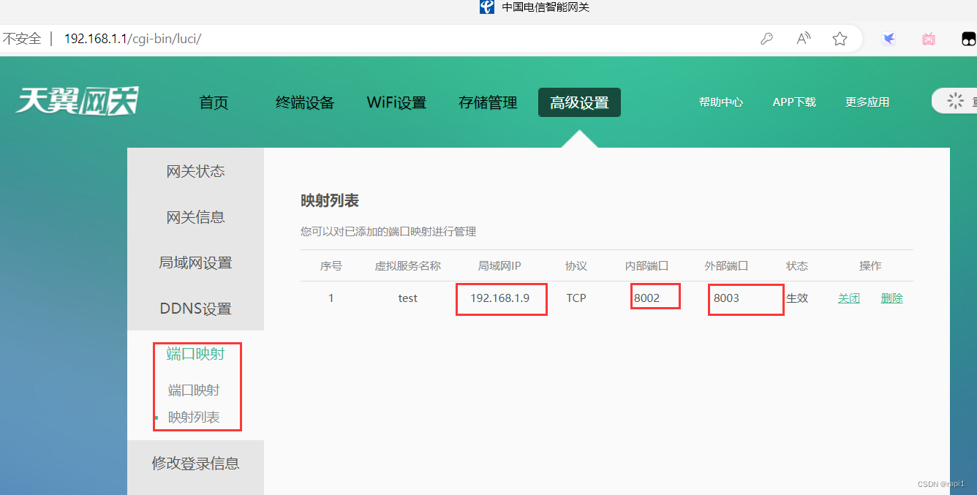Click the 不安全 security warning

point(21,39)
